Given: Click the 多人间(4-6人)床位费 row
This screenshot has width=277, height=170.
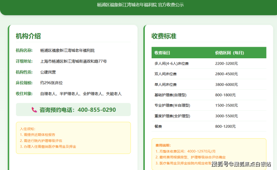Looking at the screenshot, I should tap(209, 64).
